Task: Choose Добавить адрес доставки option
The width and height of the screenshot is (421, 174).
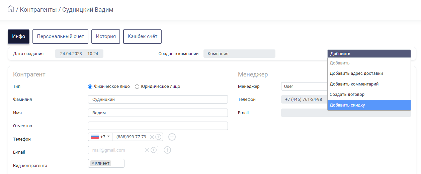Action: tap(369, 73)
